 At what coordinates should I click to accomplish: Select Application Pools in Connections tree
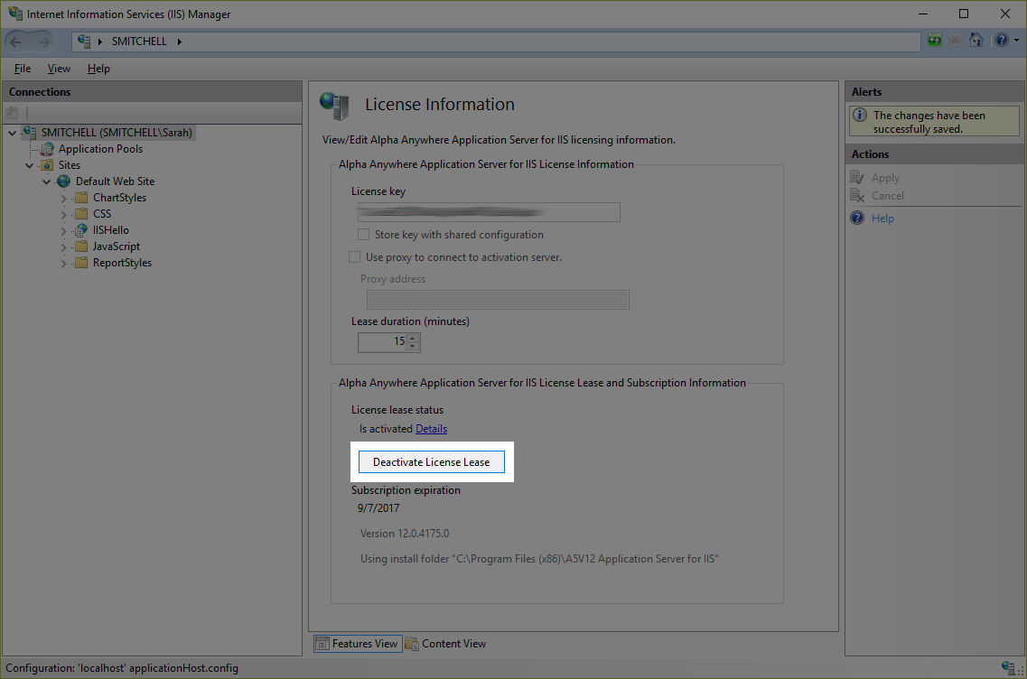100,149
